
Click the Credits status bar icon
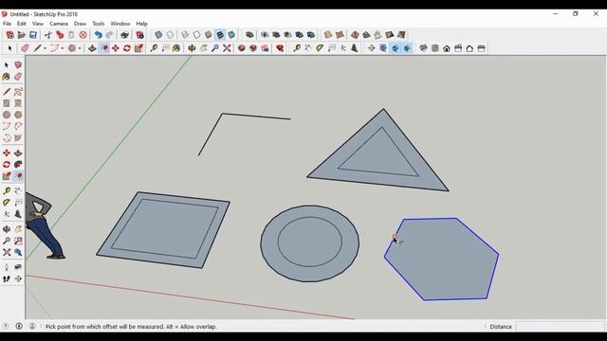pos(19,326)
